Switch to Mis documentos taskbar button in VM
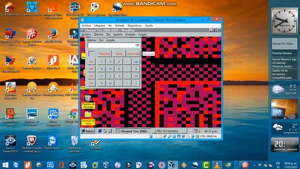 pos(169,131)
